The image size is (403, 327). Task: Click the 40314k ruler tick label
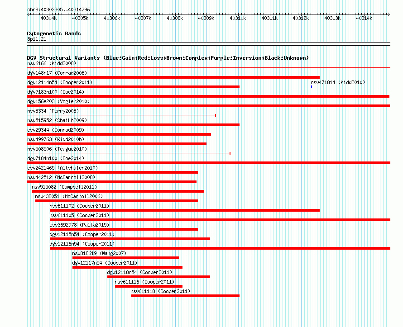364,18
